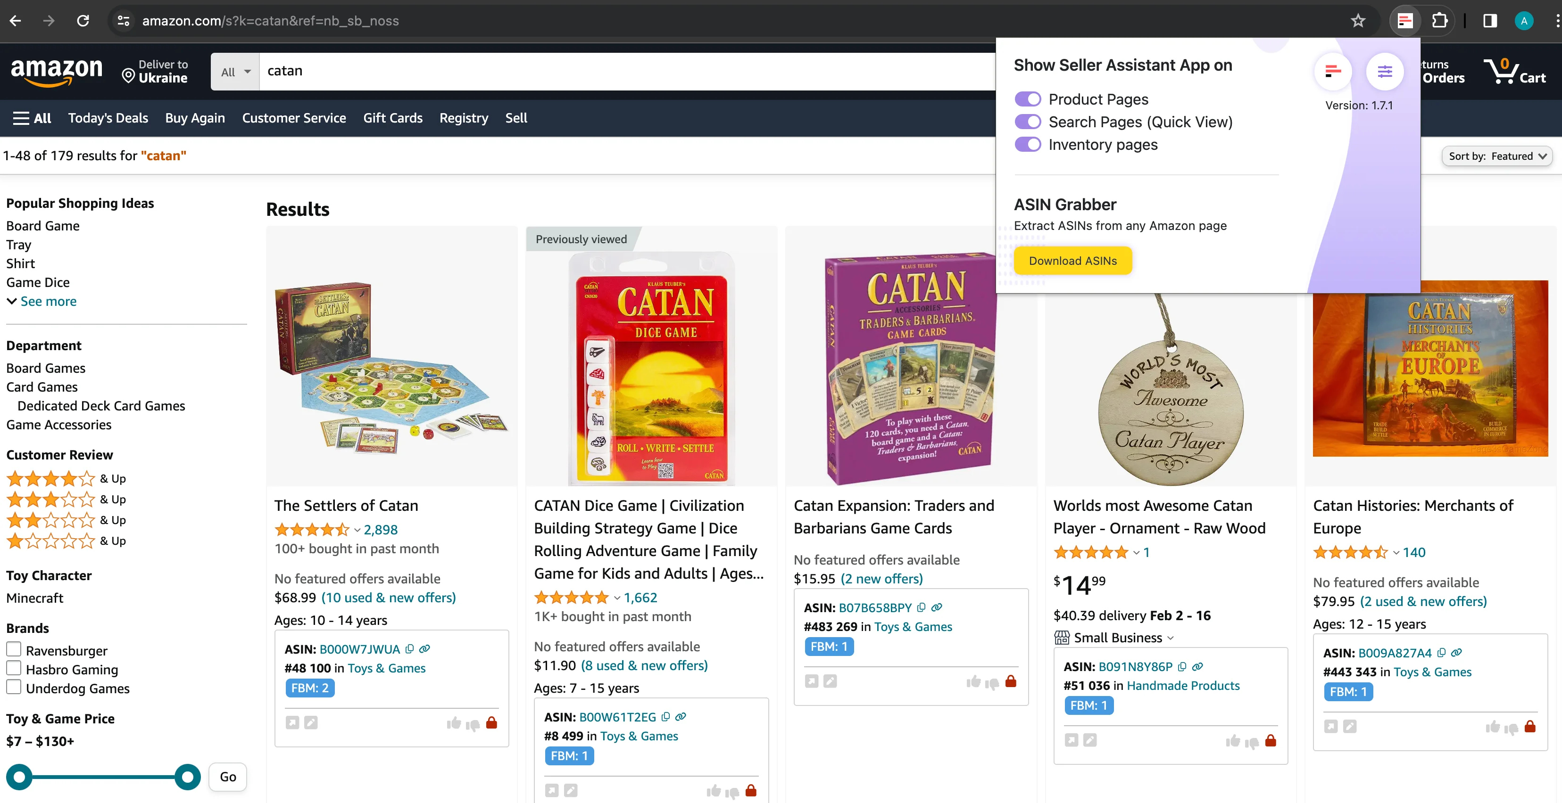Bookmark this page with the star icon
The height and width of the screenshot is (803, 1562).
click(1358, 21)
